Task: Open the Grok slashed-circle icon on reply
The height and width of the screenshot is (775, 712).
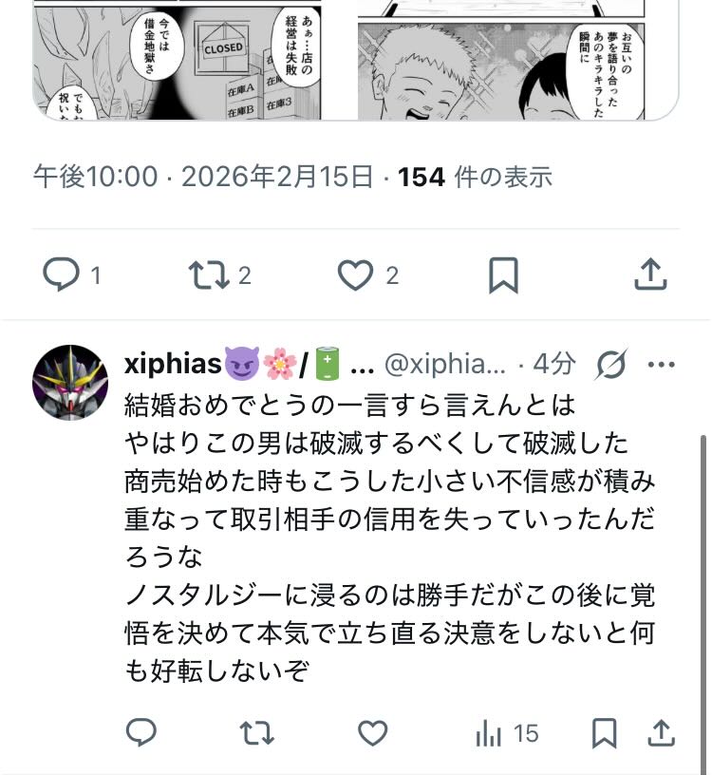Action: click(611, 365)
